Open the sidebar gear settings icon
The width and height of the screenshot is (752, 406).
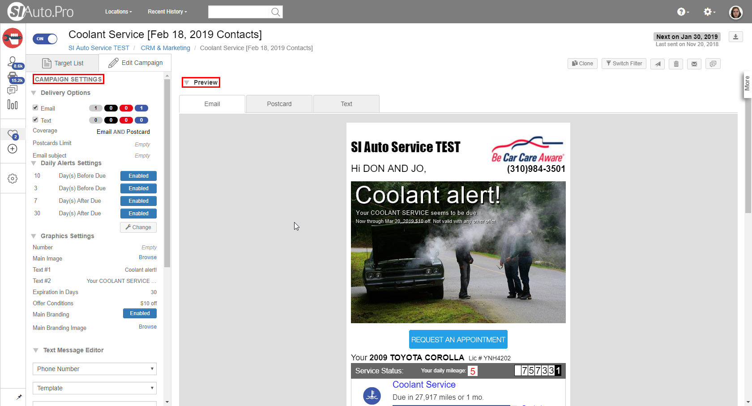(x=13, y=179)
